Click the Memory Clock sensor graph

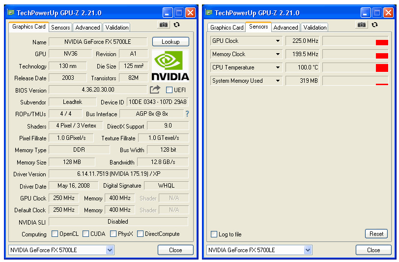(x=355, y=54)
